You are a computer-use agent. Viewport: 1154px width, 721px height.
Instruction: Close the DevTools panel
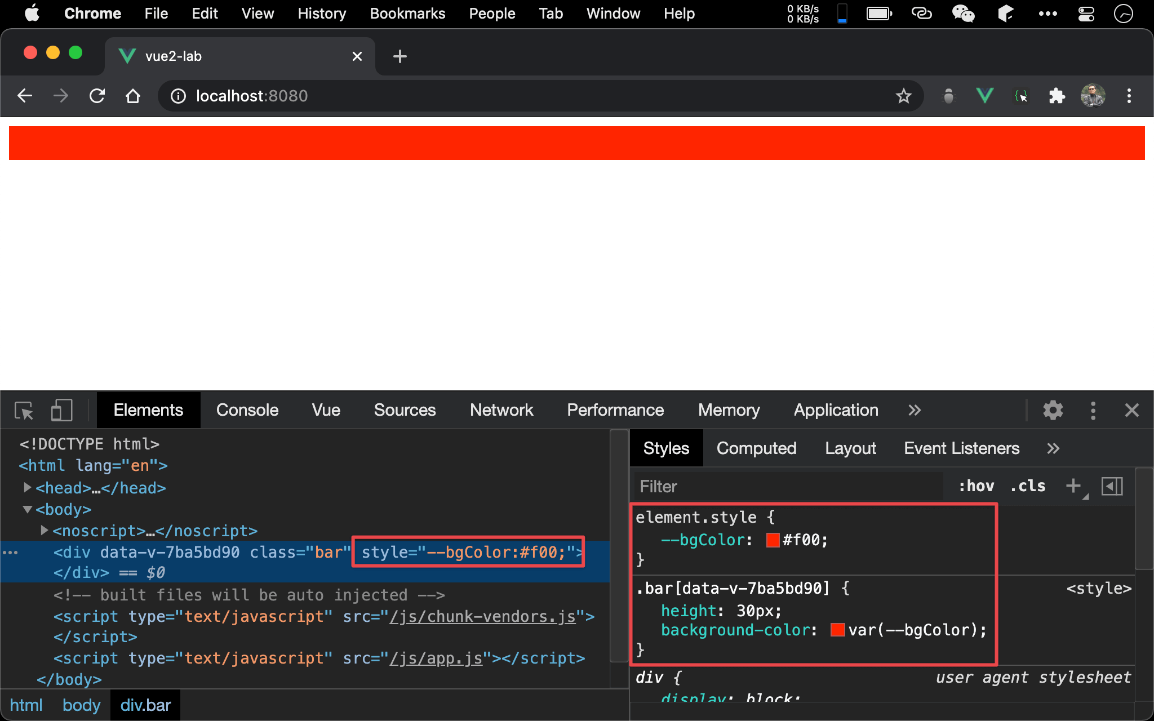click(x=1131, y=410)
